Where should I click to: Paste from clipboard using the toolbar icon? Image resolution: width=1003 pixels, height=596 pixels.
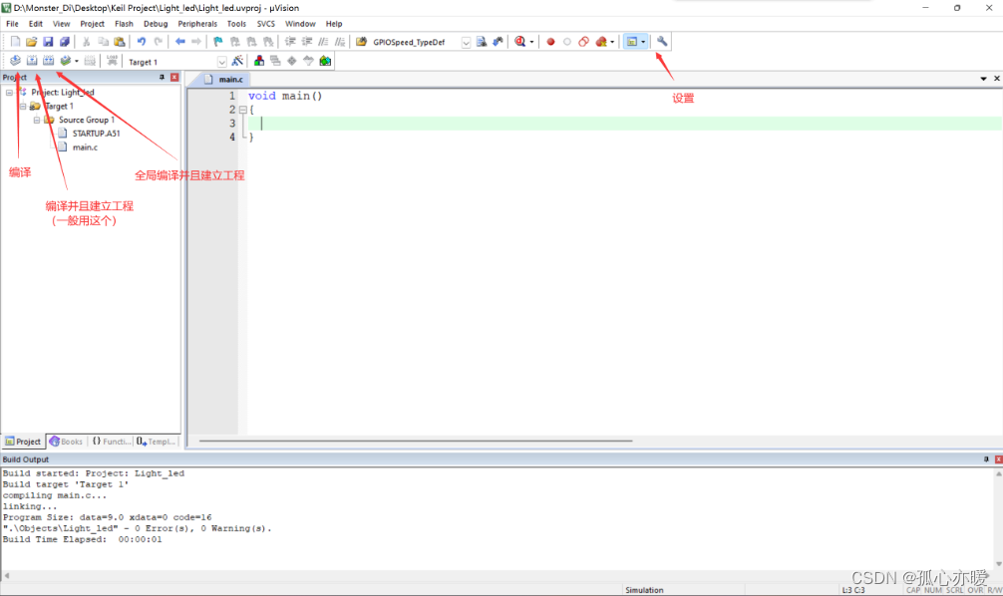click(x=120, y=42)
